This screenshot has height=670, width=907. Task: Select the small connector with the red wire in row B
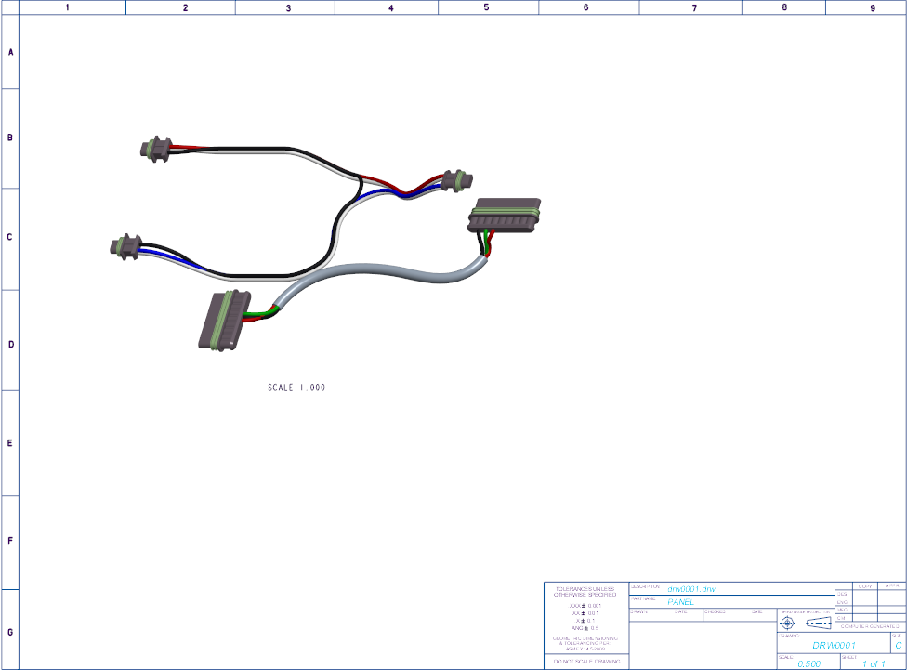click(x=155, y=150)
